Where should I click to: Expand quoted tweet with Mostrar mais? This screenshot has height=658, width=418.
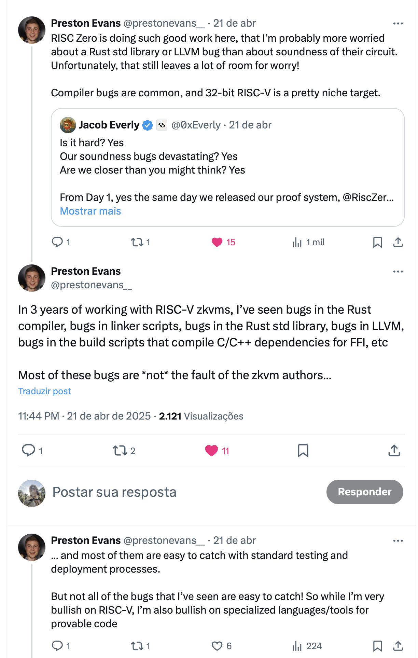90,211
